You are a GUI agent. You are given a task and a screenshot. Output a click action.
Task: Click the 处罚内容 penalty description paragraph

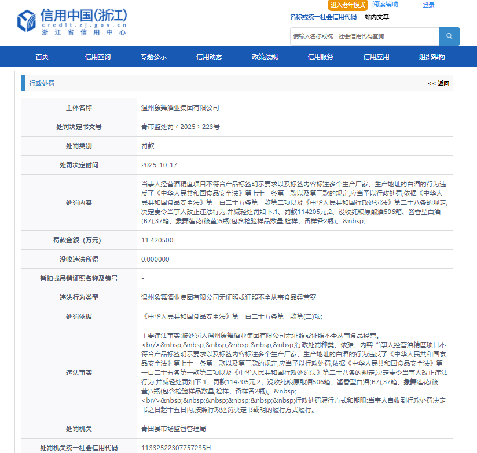294,203
